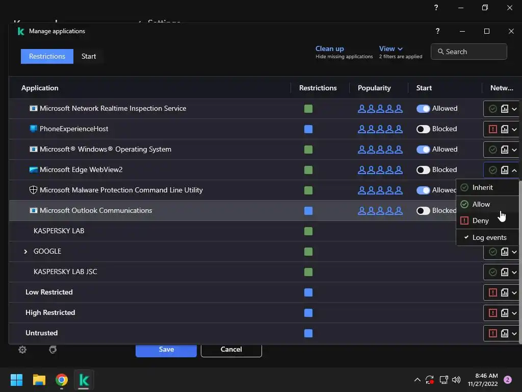This screenshot has height=392, width=522.
Task: Save the application settings
Action: point(166,349)
